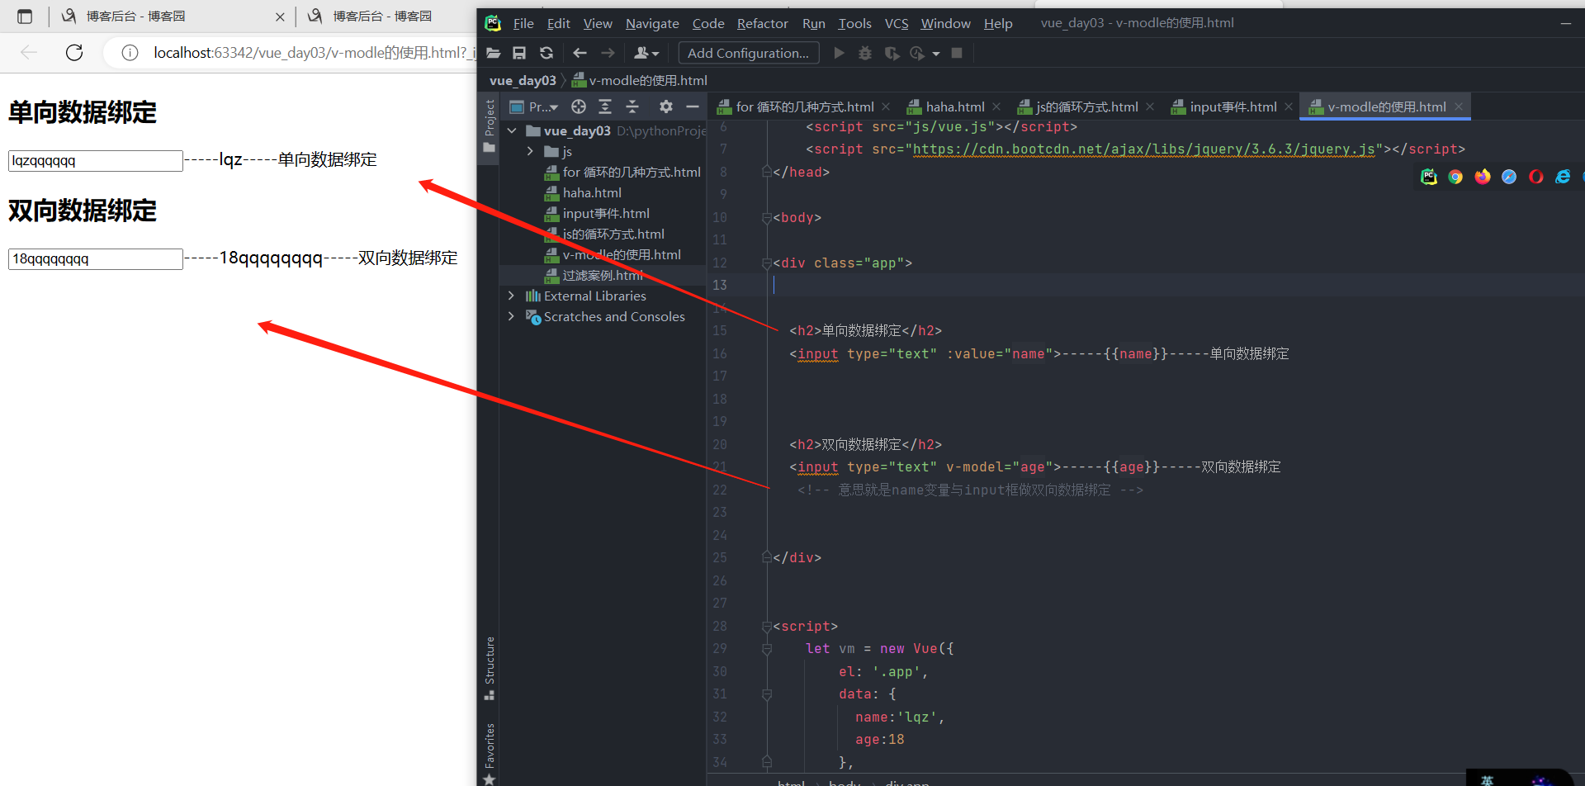
Task: Open page in Firefox browser icon
Action: [x=1483, y=177]
